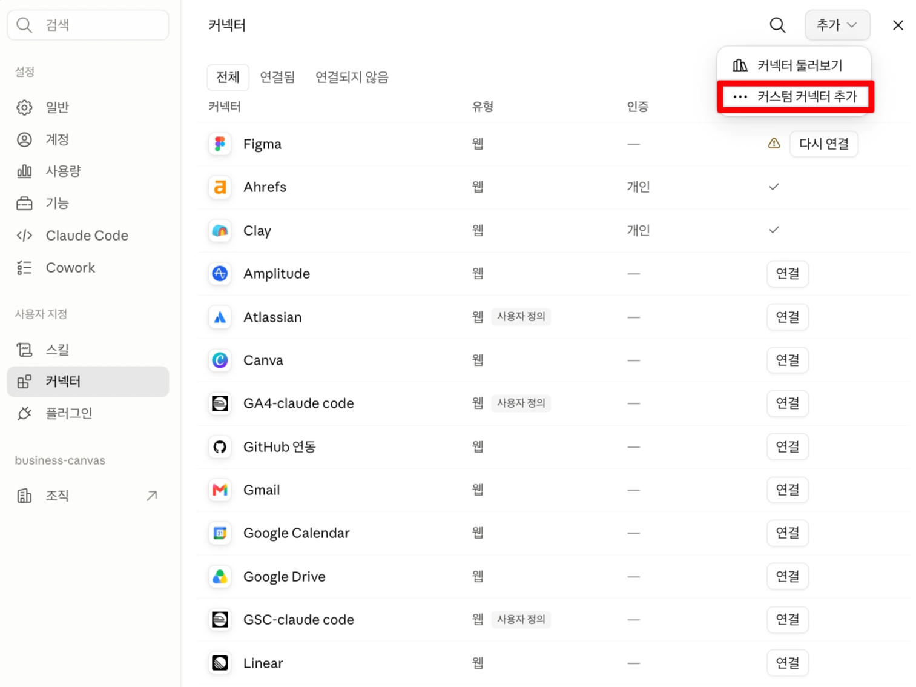The height and width of the screenshot is (687, 916).
Task: Click the Gmail connector icon
Action: [x=220, y=490]
